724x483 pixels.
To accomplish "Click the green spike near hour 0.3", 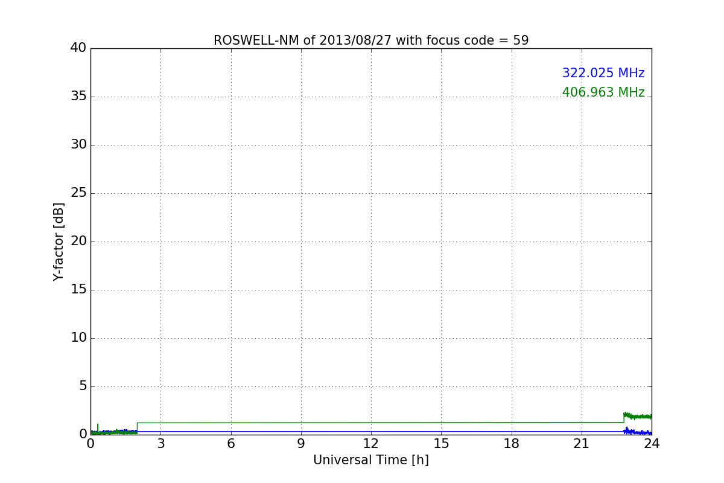I will (98, 428).
